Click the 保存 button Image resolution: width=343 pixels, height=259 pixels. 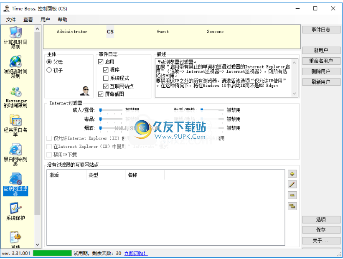[321, 230]
